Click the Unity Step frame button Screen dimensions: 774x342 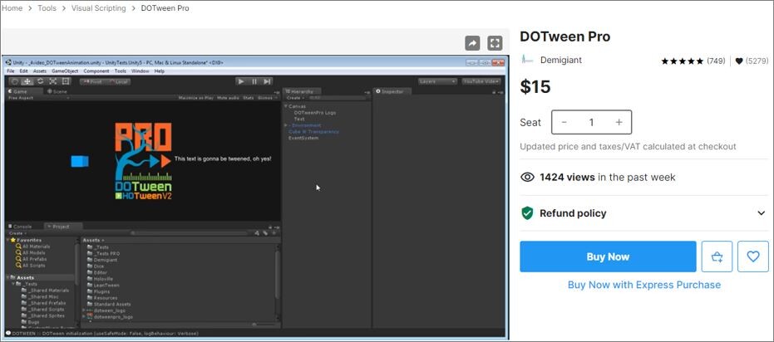click(x=267, y=81)
